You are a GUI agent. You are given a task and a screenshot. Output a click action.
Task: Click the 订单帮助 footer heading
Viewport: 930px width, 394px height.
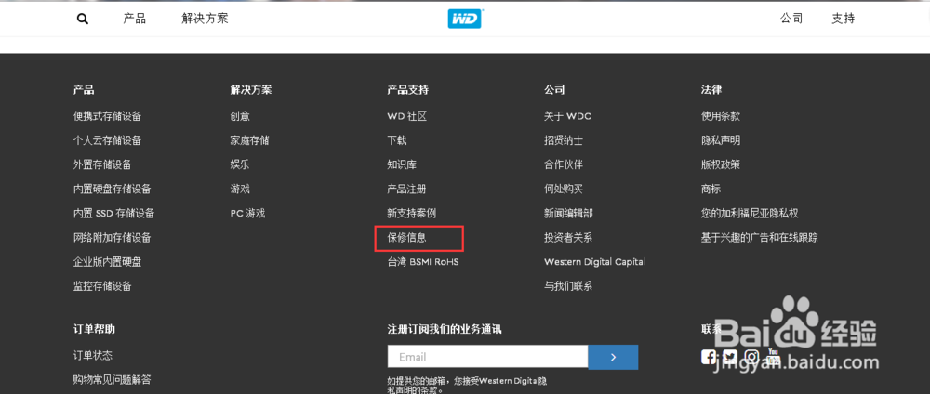click(94, 329)
